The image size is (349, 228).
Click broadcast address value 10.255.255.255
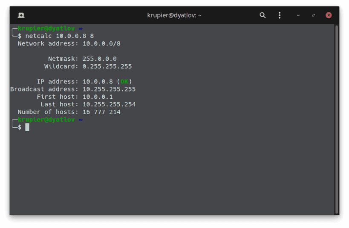109,89
